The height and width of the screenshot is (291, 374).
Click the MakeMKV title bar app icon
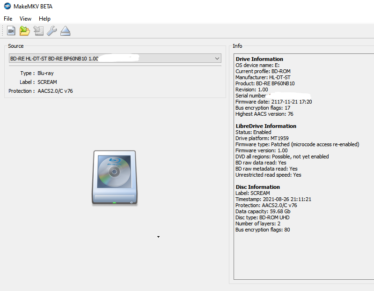[x=6, y=6]
